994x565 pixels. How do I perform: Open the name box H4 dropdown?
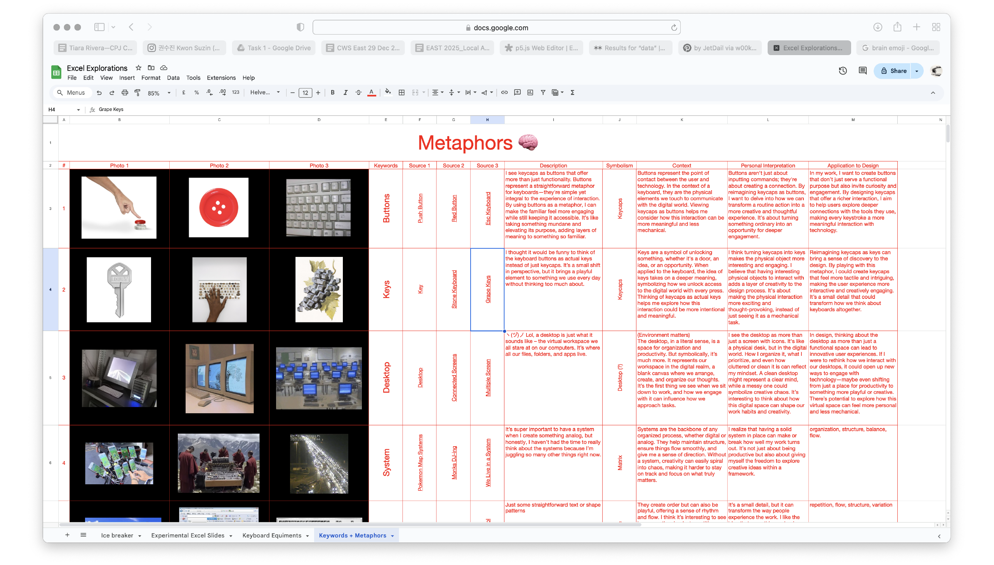[x=78, y=110]
